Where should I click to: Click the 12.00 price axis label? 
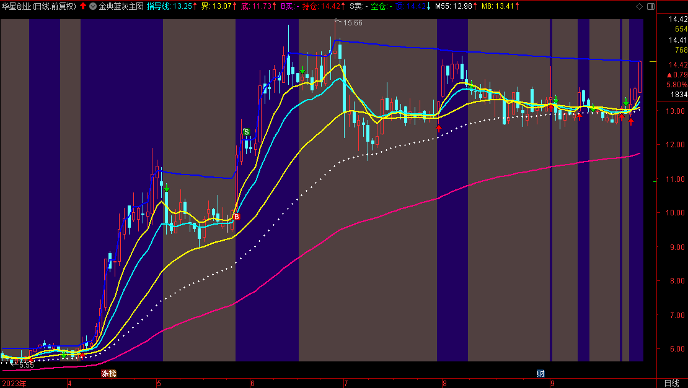tap(676, 145)
